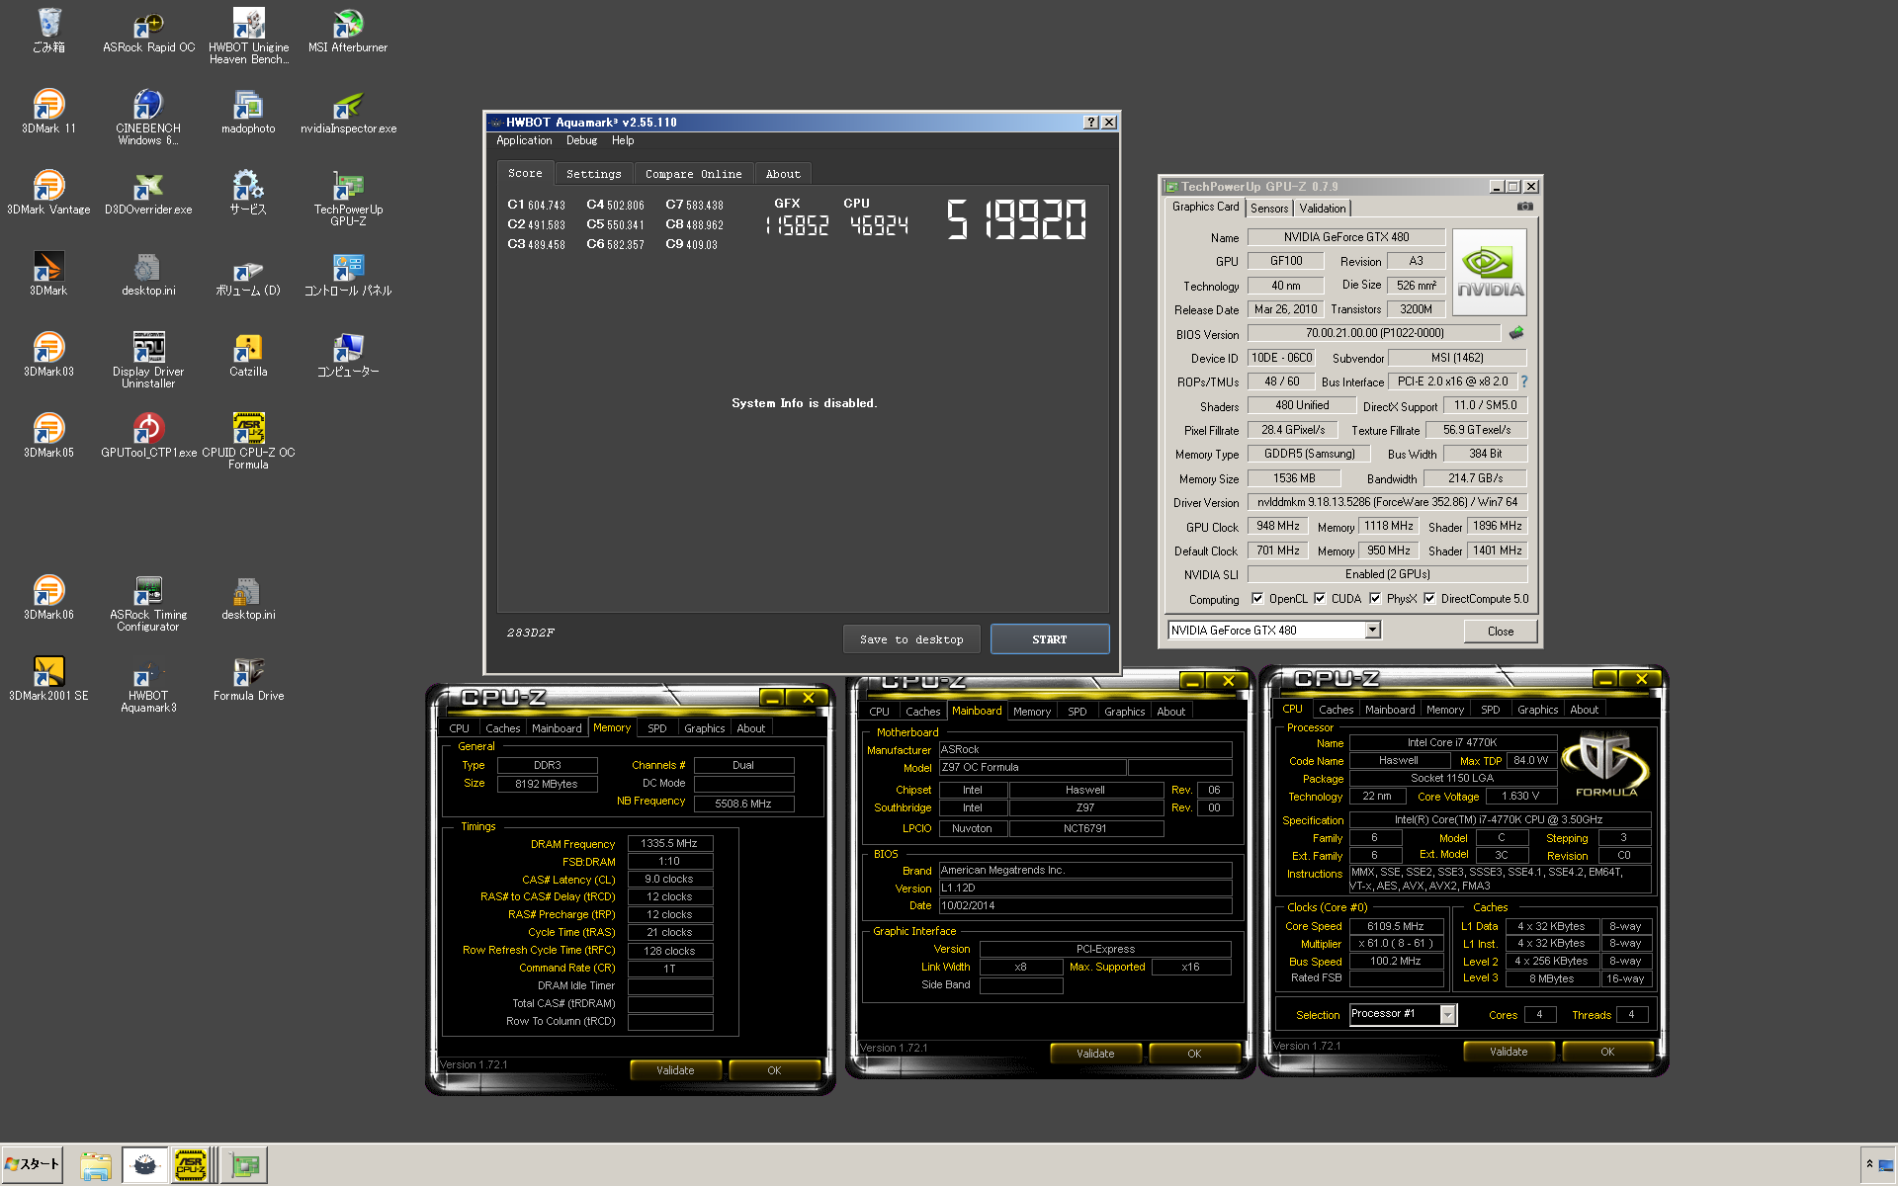Screen dimensions: 1898x1186
Task: Click the GPU Name field in GPU-Z
Action: pyautogui.click(x=1345, y=237)
